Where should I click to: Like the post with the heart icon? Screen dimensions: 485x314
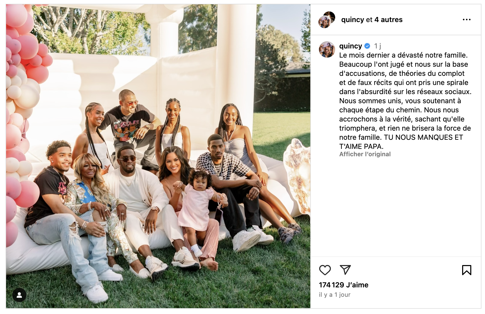tap(325, 270)
